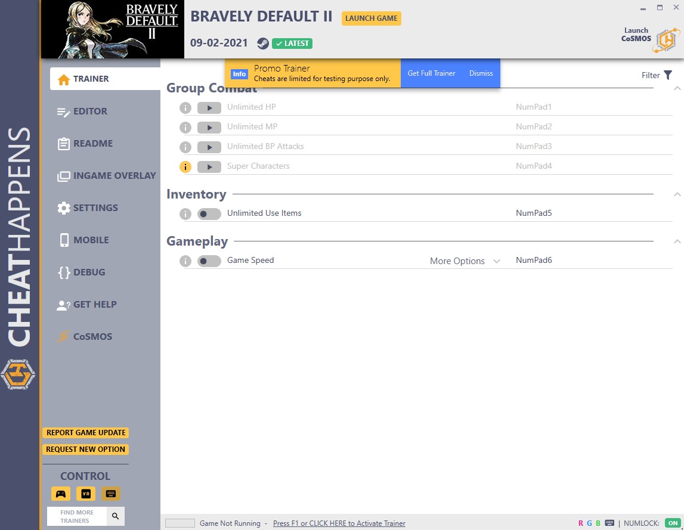Click the Filter funnel icon
The height and width of the screenshot is (530, 684).
tap(668, 75)
